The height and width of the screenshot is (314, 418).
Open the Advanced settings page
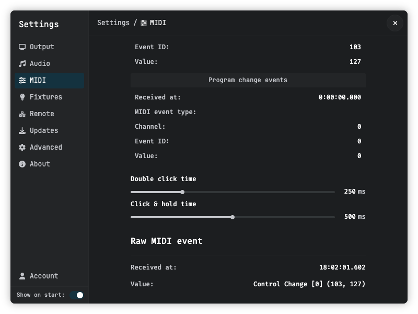coord(49,148)
